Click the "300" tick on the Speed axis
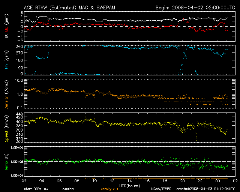This screenshot has height=192, width=240. pyautogui.click(x=19, y=141)
